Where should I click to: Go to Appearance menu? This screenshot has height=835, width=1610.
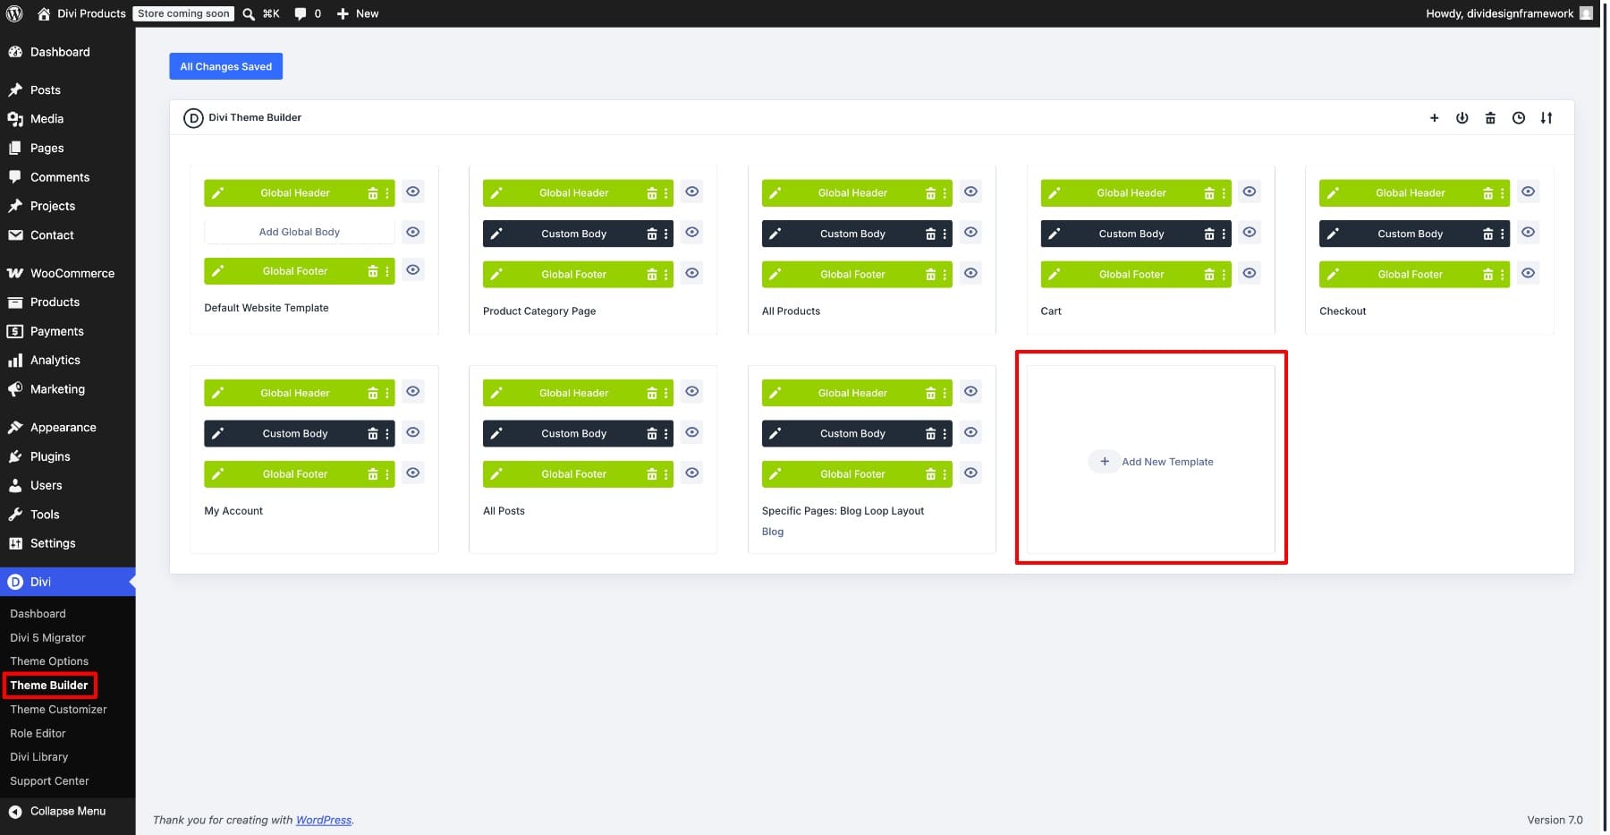[x=68, y=428]
